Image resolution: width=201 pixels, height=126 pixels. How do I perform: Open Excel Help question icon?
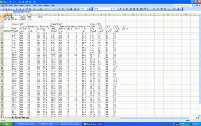point(89,9)
